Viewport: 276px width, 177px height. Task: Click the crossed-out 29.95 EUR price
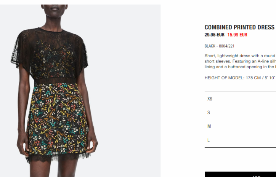tap(214, 35)
